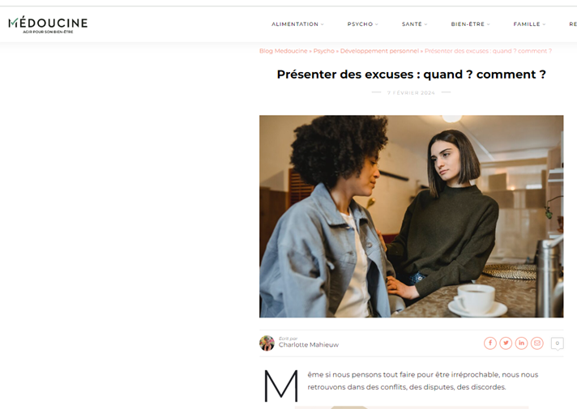Expand the Famille menu chevron

click(x=545, y=24)
